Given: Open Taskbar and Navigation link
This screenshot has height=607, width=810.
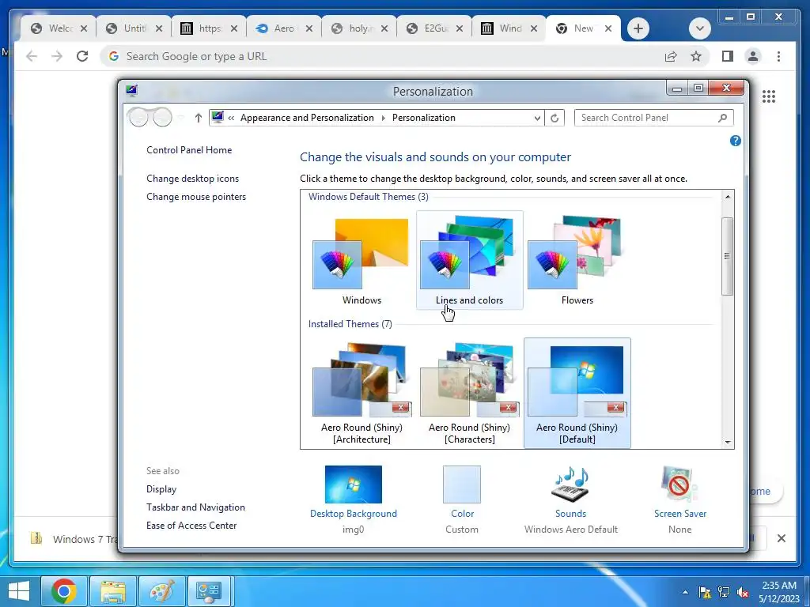Looking at the screenshot, I should [x=196, y=507].
